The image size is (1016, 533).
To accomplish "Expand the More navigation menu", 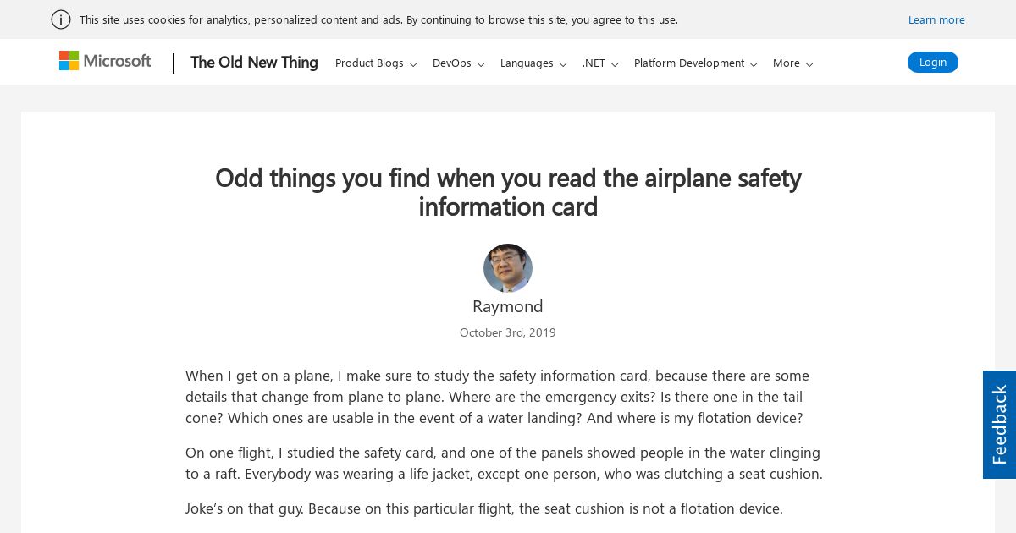I will tap(792, 63).
